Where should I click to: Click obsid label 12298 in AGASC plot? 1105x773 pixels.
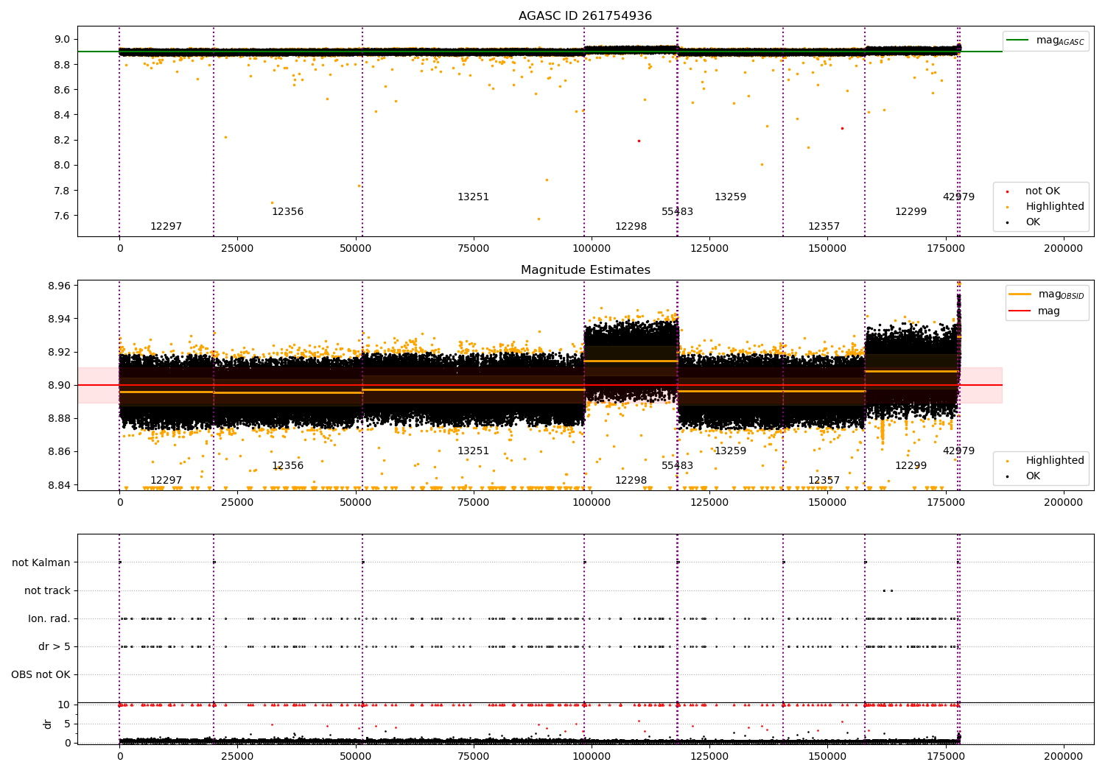[x=631, y=227]
